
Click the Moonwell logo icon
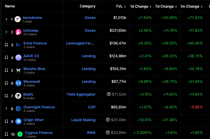coord(18,83)
